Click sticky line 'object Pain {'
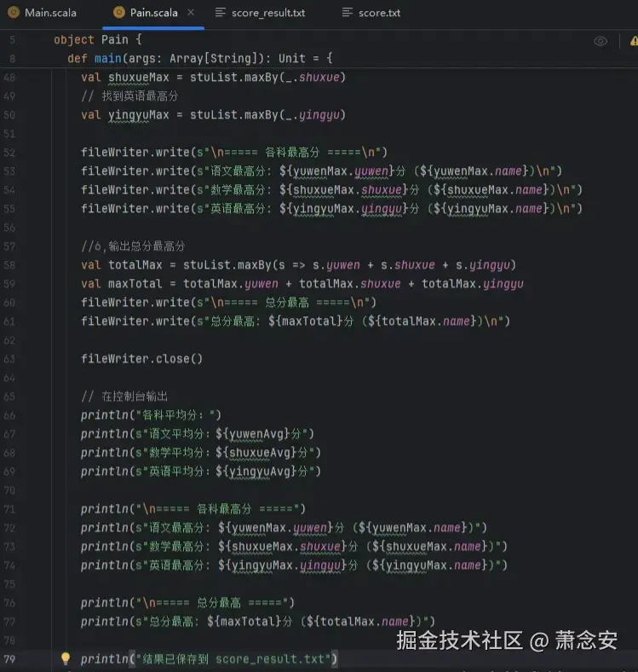Viewport: 638px width, 672px height. pos(98,39)
